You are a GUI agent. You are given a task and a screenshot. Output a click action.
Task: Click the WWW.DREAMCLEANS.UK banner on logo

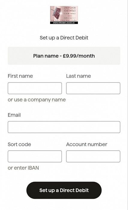pyautogui.click(x=64, y=23)
